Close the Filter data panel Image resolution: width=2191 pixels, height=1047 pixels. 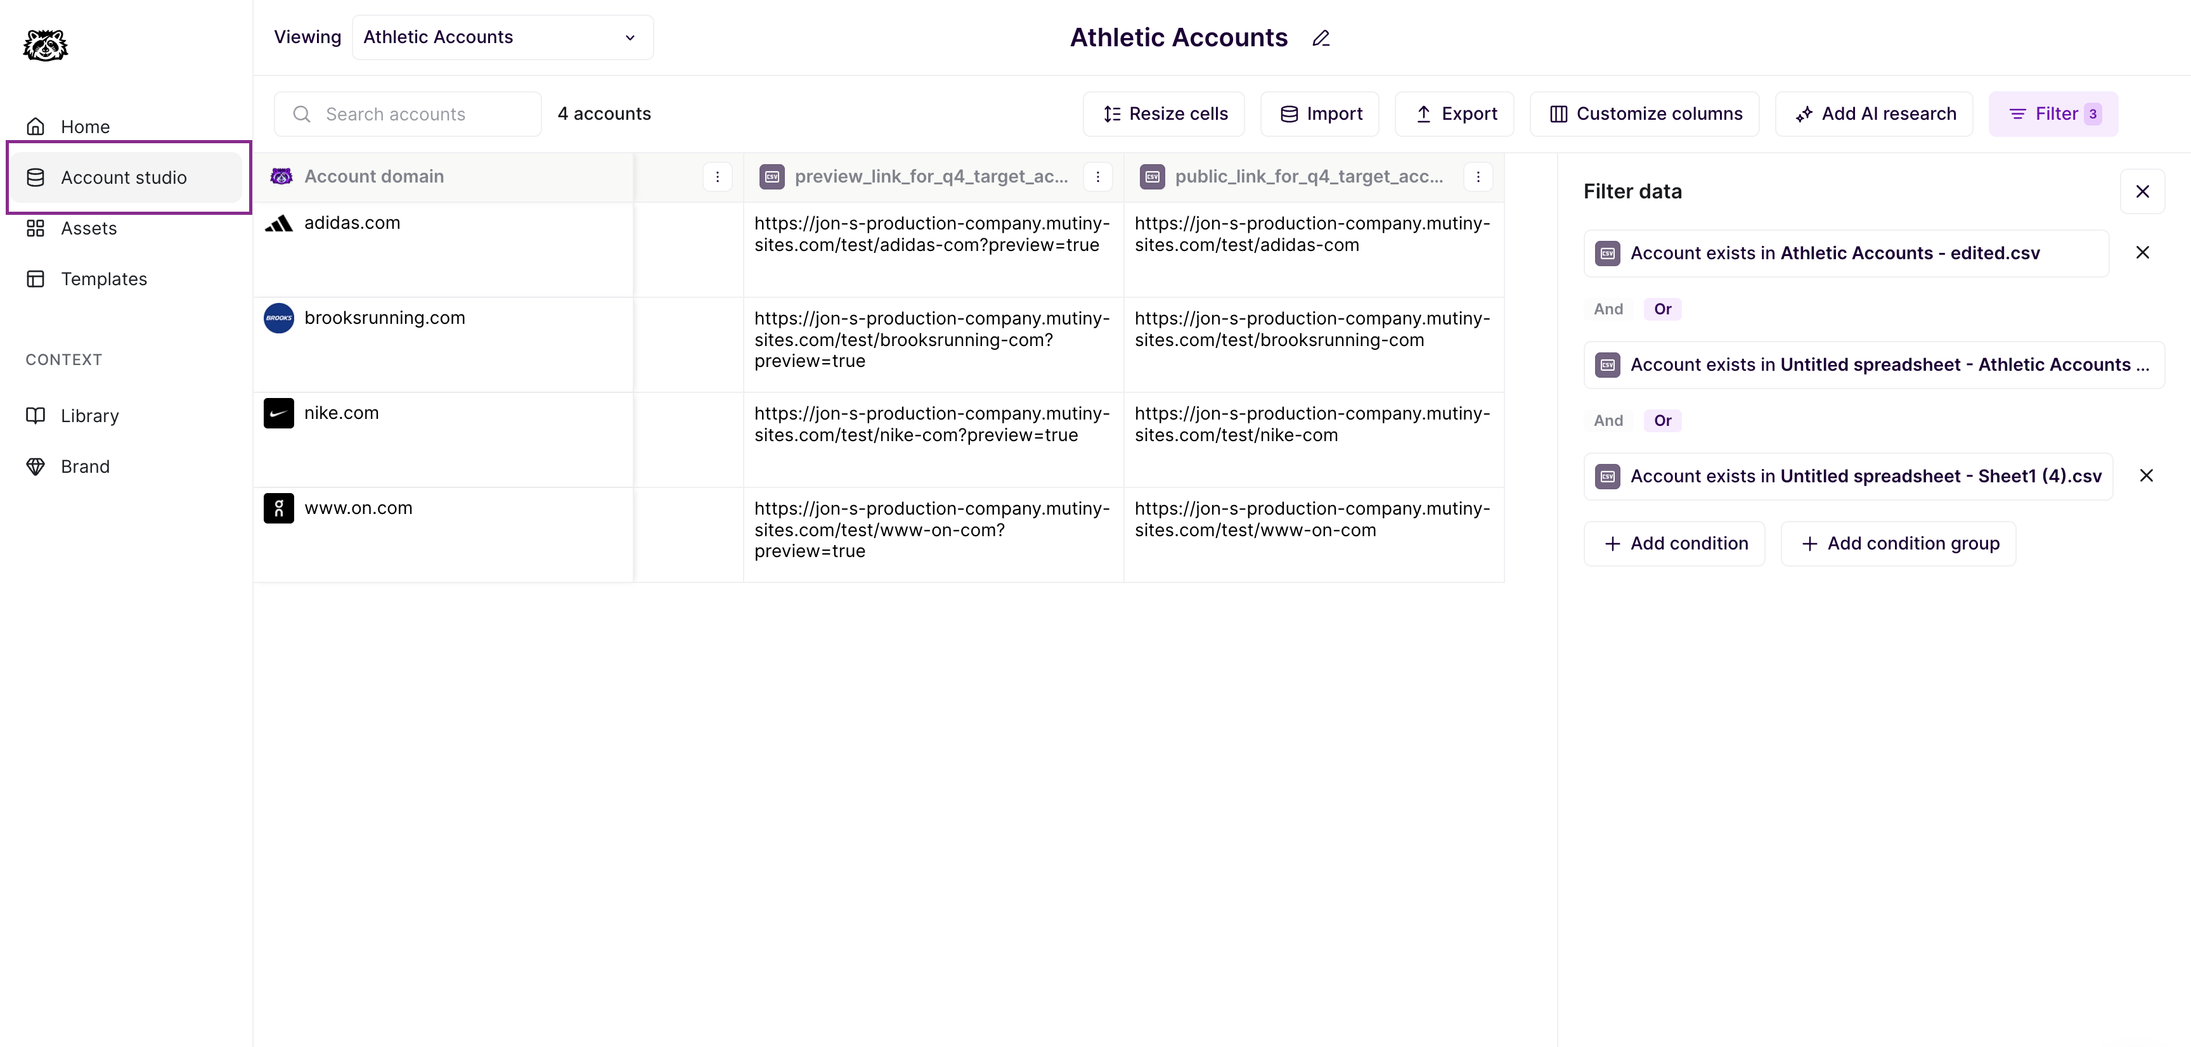coord(2142,191)
